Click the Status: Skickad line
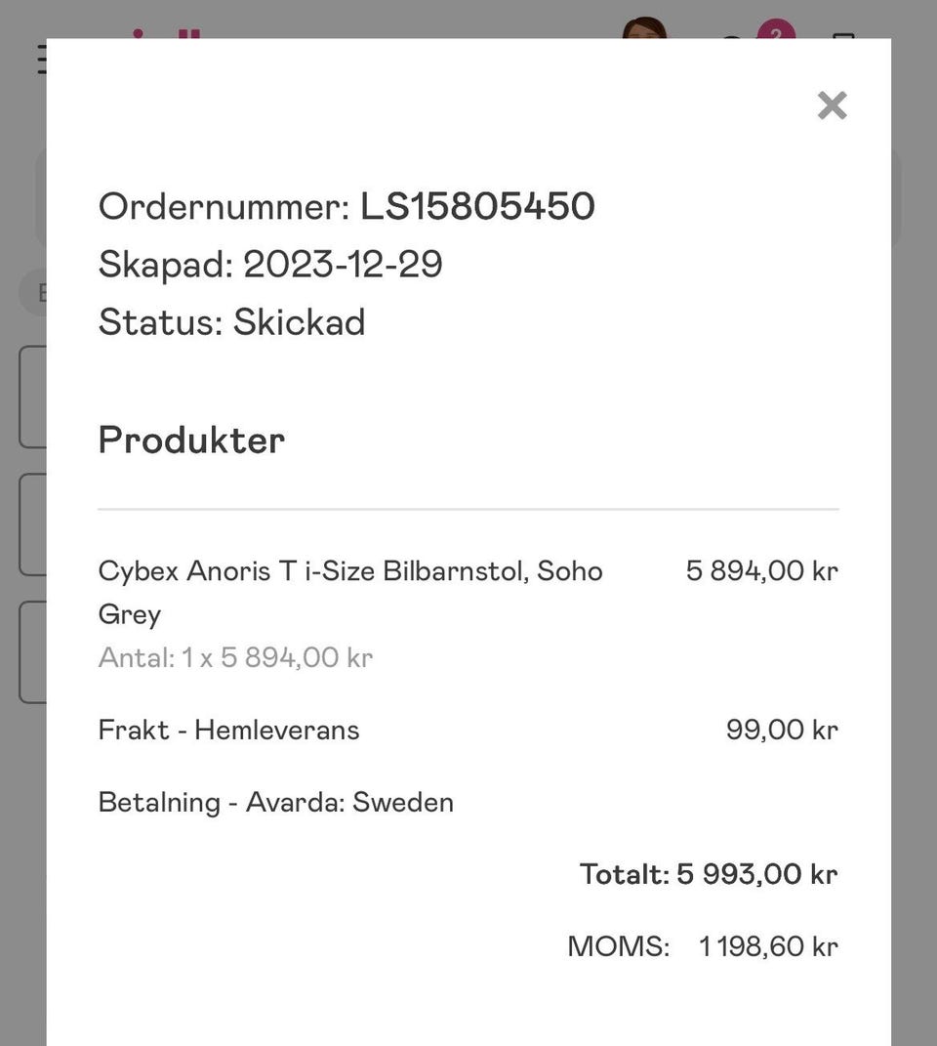The width and height of the screenshot is (937, 1046). [231, 321]
